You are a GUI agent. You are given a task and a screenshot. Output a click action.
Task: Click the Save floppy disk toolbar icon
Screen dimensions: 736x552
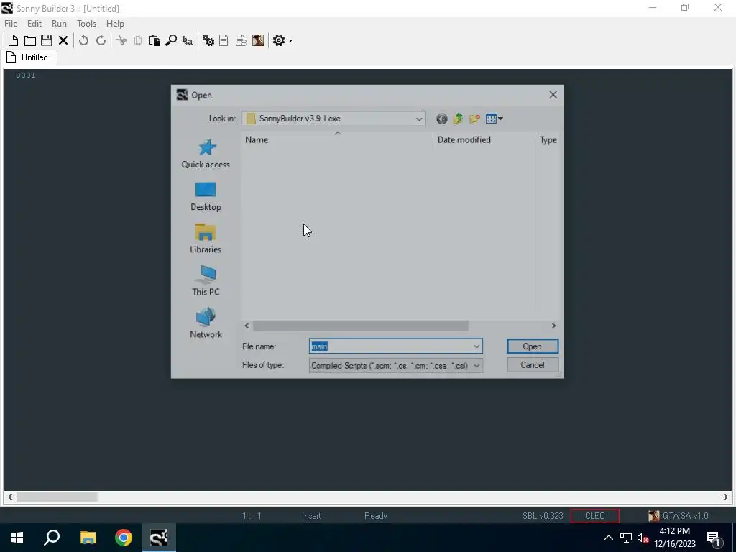click(47, 40)
